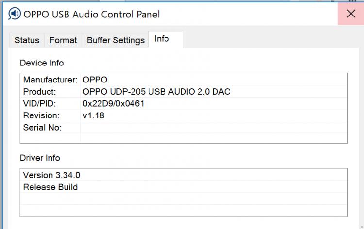
Task: Click the Product row label
Action: coord(40,92)
